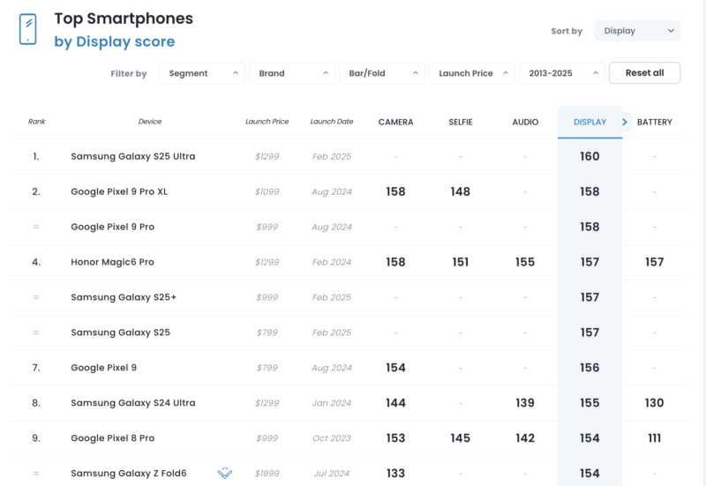This screenshot has height=486, width=706.
Task: Switch to the AUDIO column header
Action: 525,122
